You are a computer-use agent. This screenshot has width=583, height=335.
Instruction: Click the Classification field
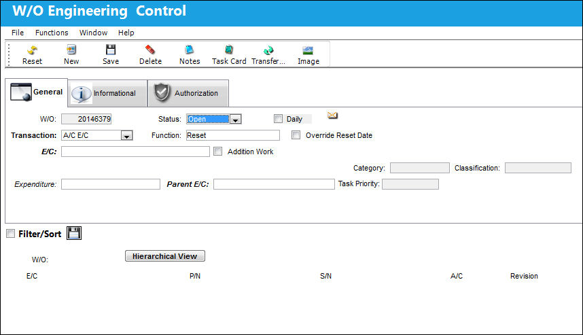[538, 168]
